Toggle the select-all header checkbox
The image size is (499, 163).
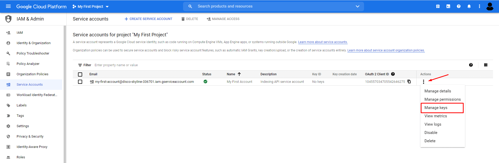(80, 74)
